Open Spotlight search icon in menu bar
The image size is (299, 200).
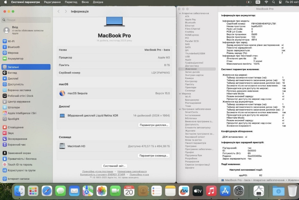274,2
